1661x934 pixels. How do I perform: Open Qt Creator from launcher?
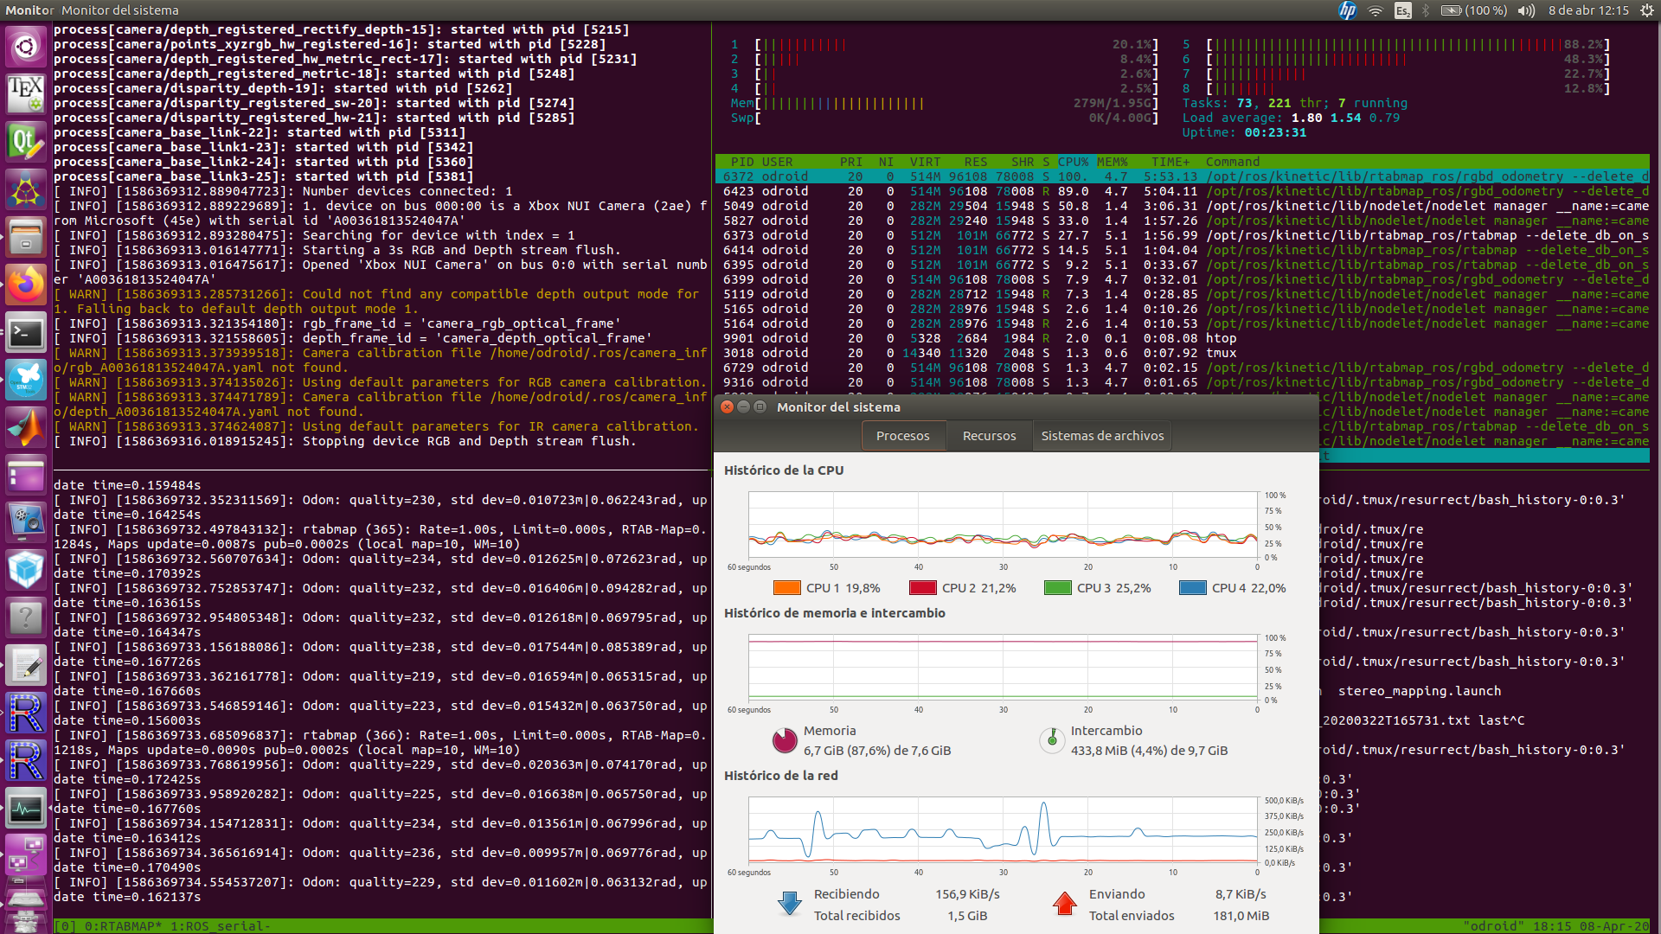coord(26,142)
